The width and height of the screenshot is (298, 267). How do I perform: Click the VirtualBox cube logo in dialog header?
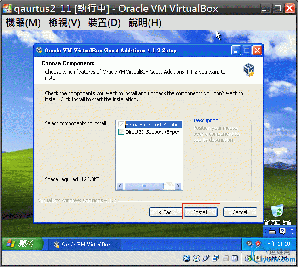pos(249,70)
